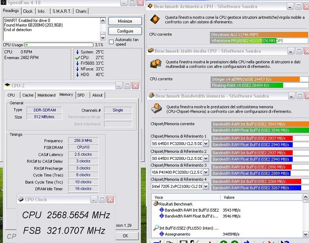Click the CAS# Latency 2.5 clocks value
The image size is (309, 243).
point(83,154)
